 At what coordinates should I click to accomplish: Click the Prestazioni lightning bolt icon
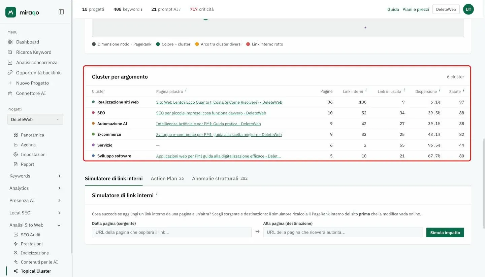click(15, 244)
